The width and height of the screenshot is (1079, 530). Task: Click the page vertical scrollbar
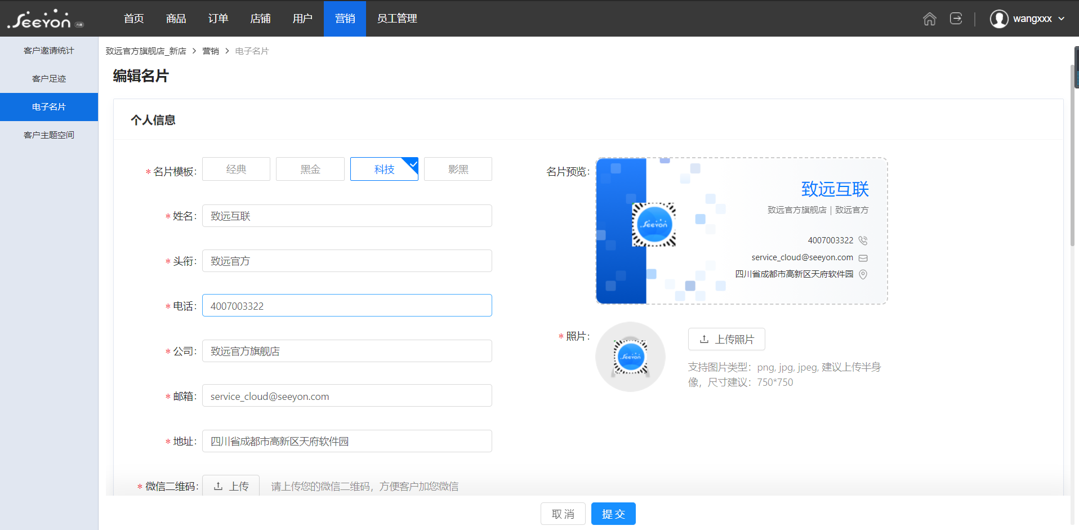pyautogui.click(x=1073, y=155)
